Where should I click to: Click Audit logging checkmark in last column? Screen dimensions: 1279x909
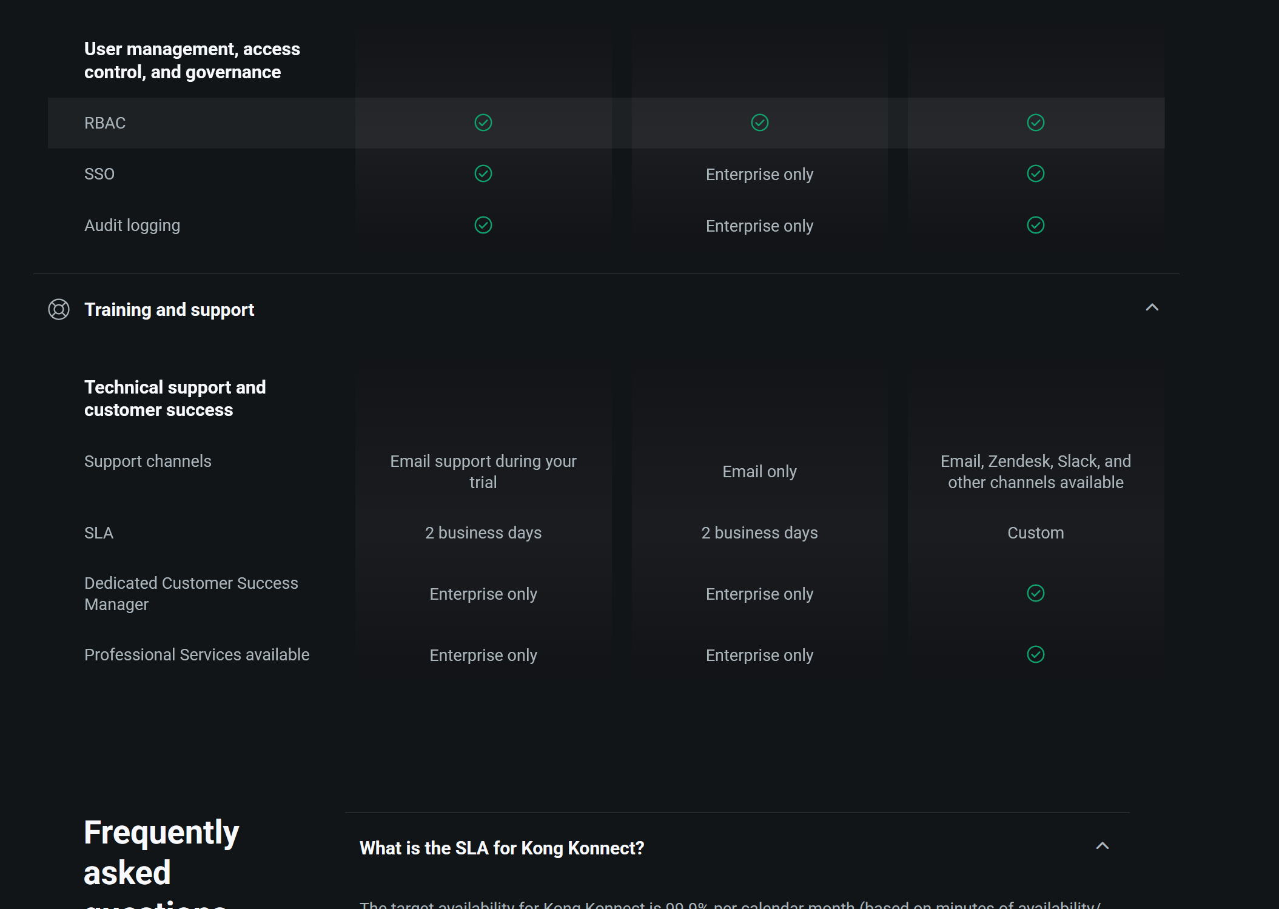point(1035,225)
